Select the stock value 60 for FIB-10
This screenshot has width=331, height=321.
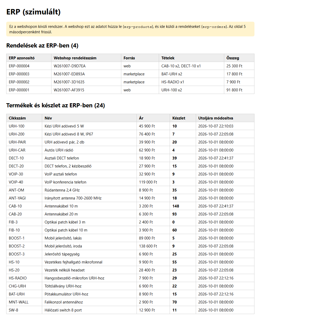(175, 230)
